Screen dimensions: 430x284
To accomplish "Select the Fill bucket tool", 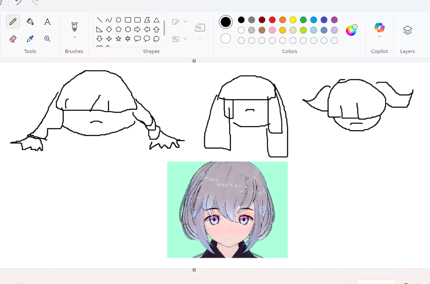I will coord(30,22).
